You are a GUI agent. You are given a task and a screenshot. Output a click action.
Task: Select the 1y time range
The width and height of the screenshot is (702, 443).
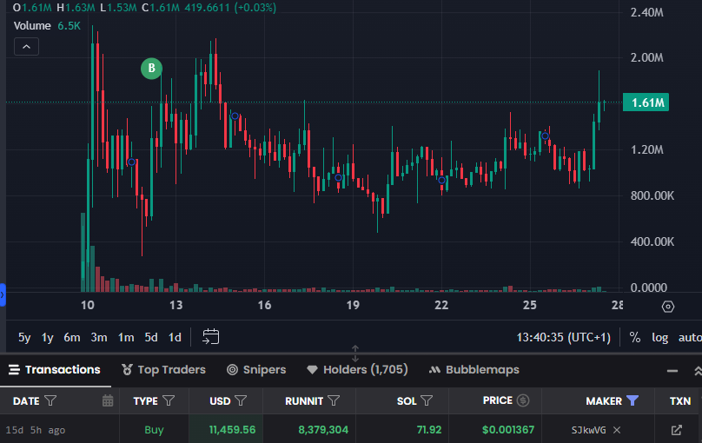coord(48,337)
